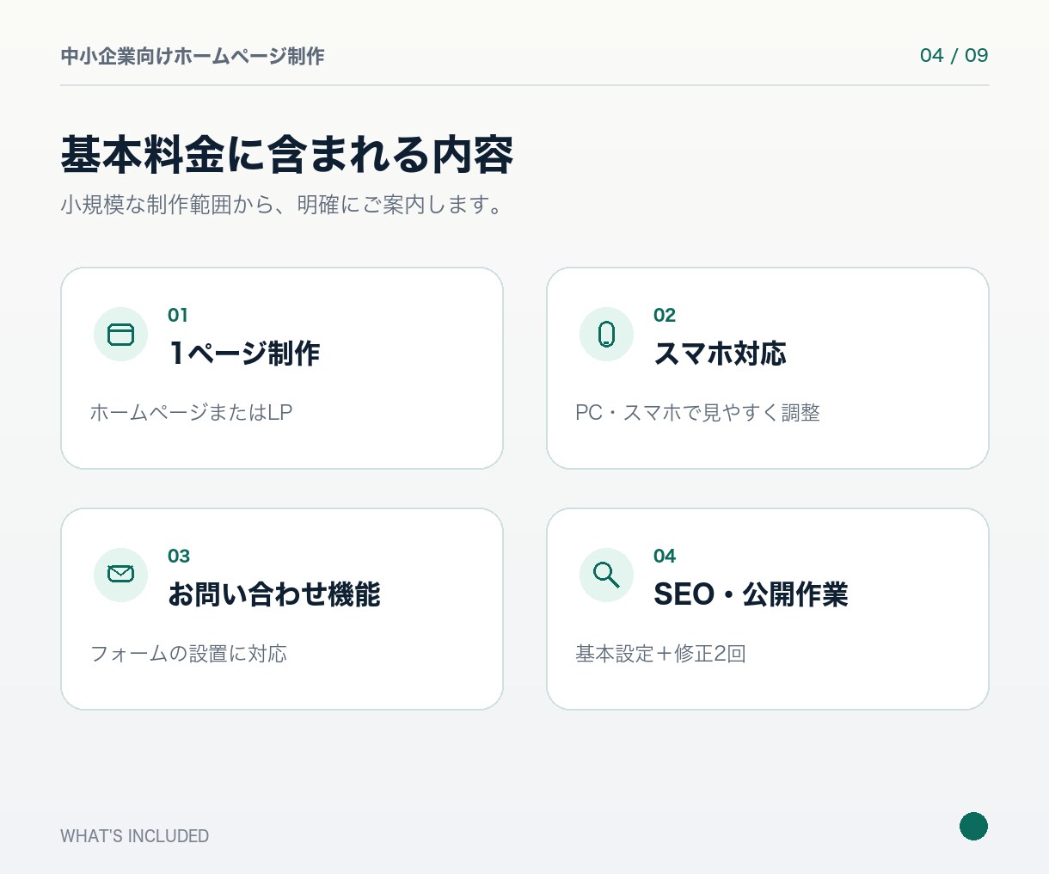Click the magnifier icon for SEO・公開作業
The height and width of the screenshot is (874, 1049).
pos(606,575)
